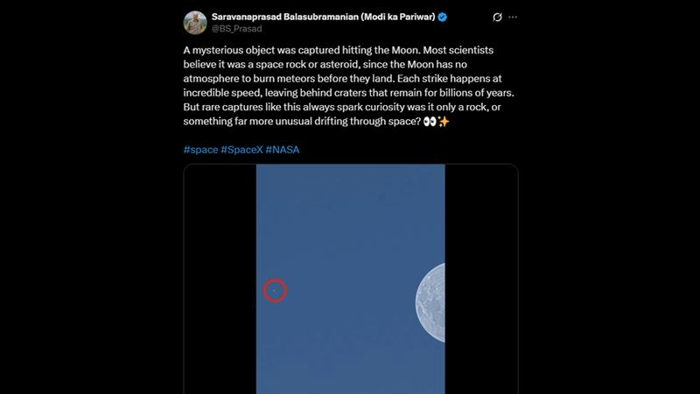700x394 pixels.
Task: Open the #SpaceX hashtag
Action: (241, 150)
